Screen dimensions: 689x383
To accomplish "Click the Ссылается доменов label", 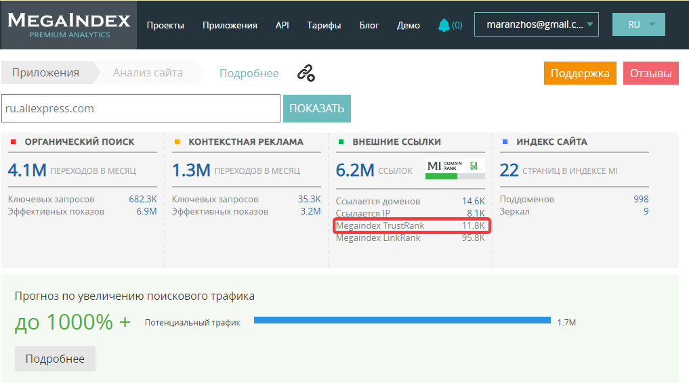I will tap(378, 202).
